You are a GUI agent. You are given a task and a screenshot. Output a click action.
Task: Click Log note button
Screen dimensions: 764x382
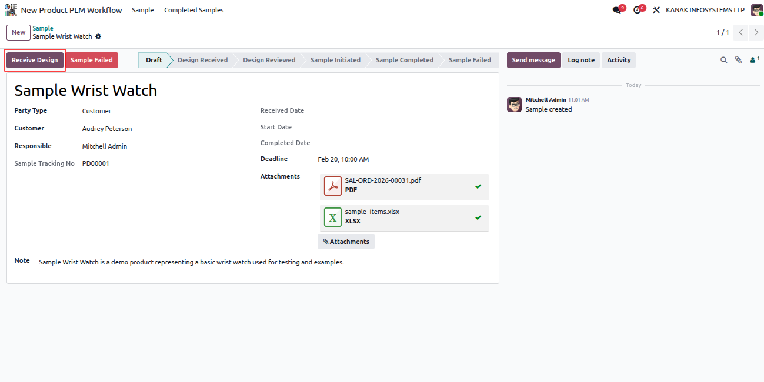[x=581, y=60]
